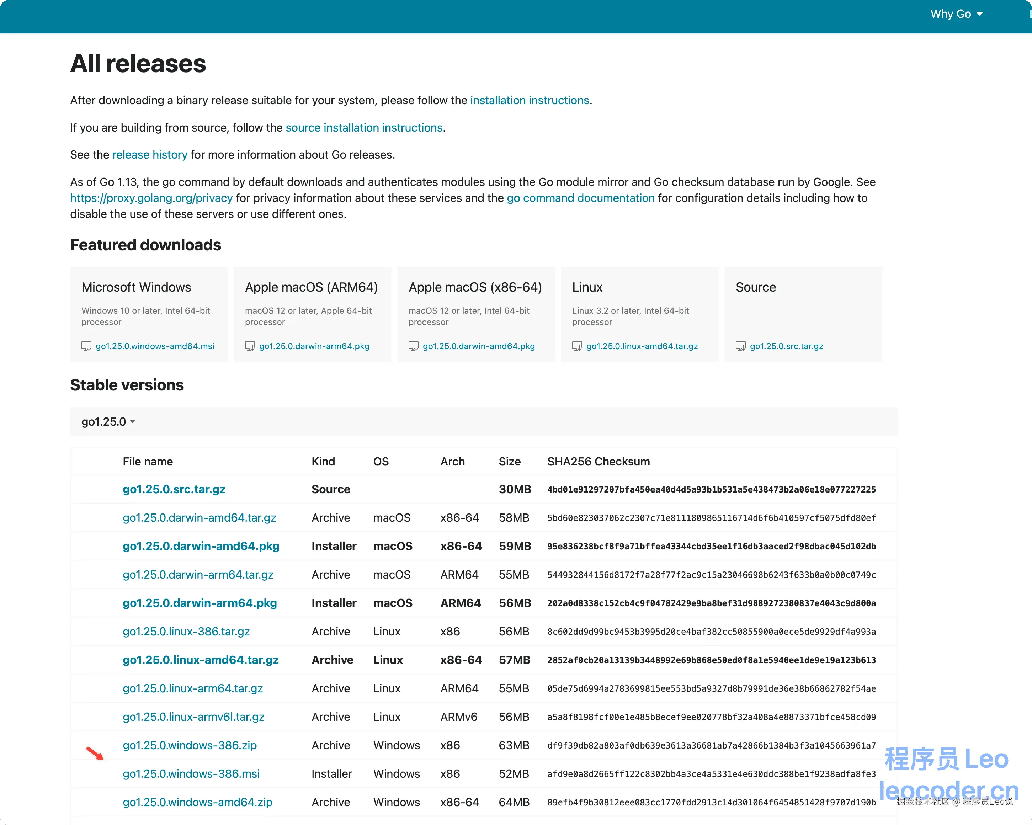Click the OS column header

381,462
